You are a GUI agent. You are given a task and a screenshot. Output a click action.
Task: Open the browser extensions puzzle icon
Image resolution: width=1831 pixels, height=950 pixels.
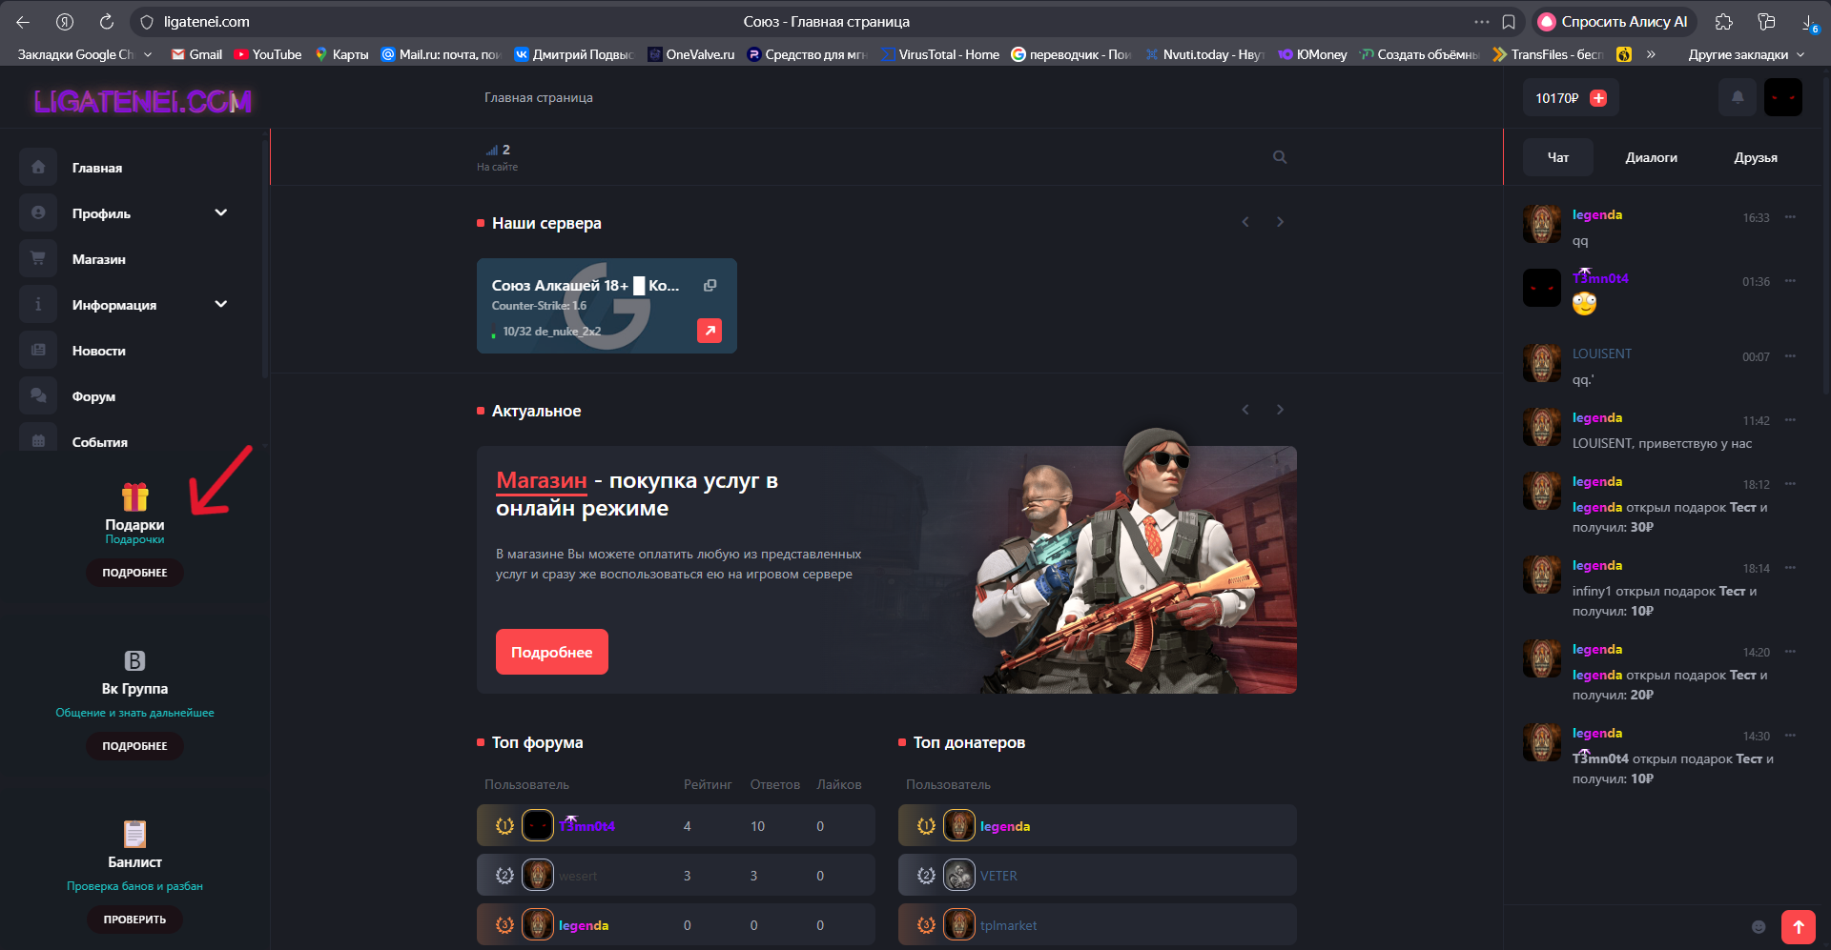[1724, 22]
